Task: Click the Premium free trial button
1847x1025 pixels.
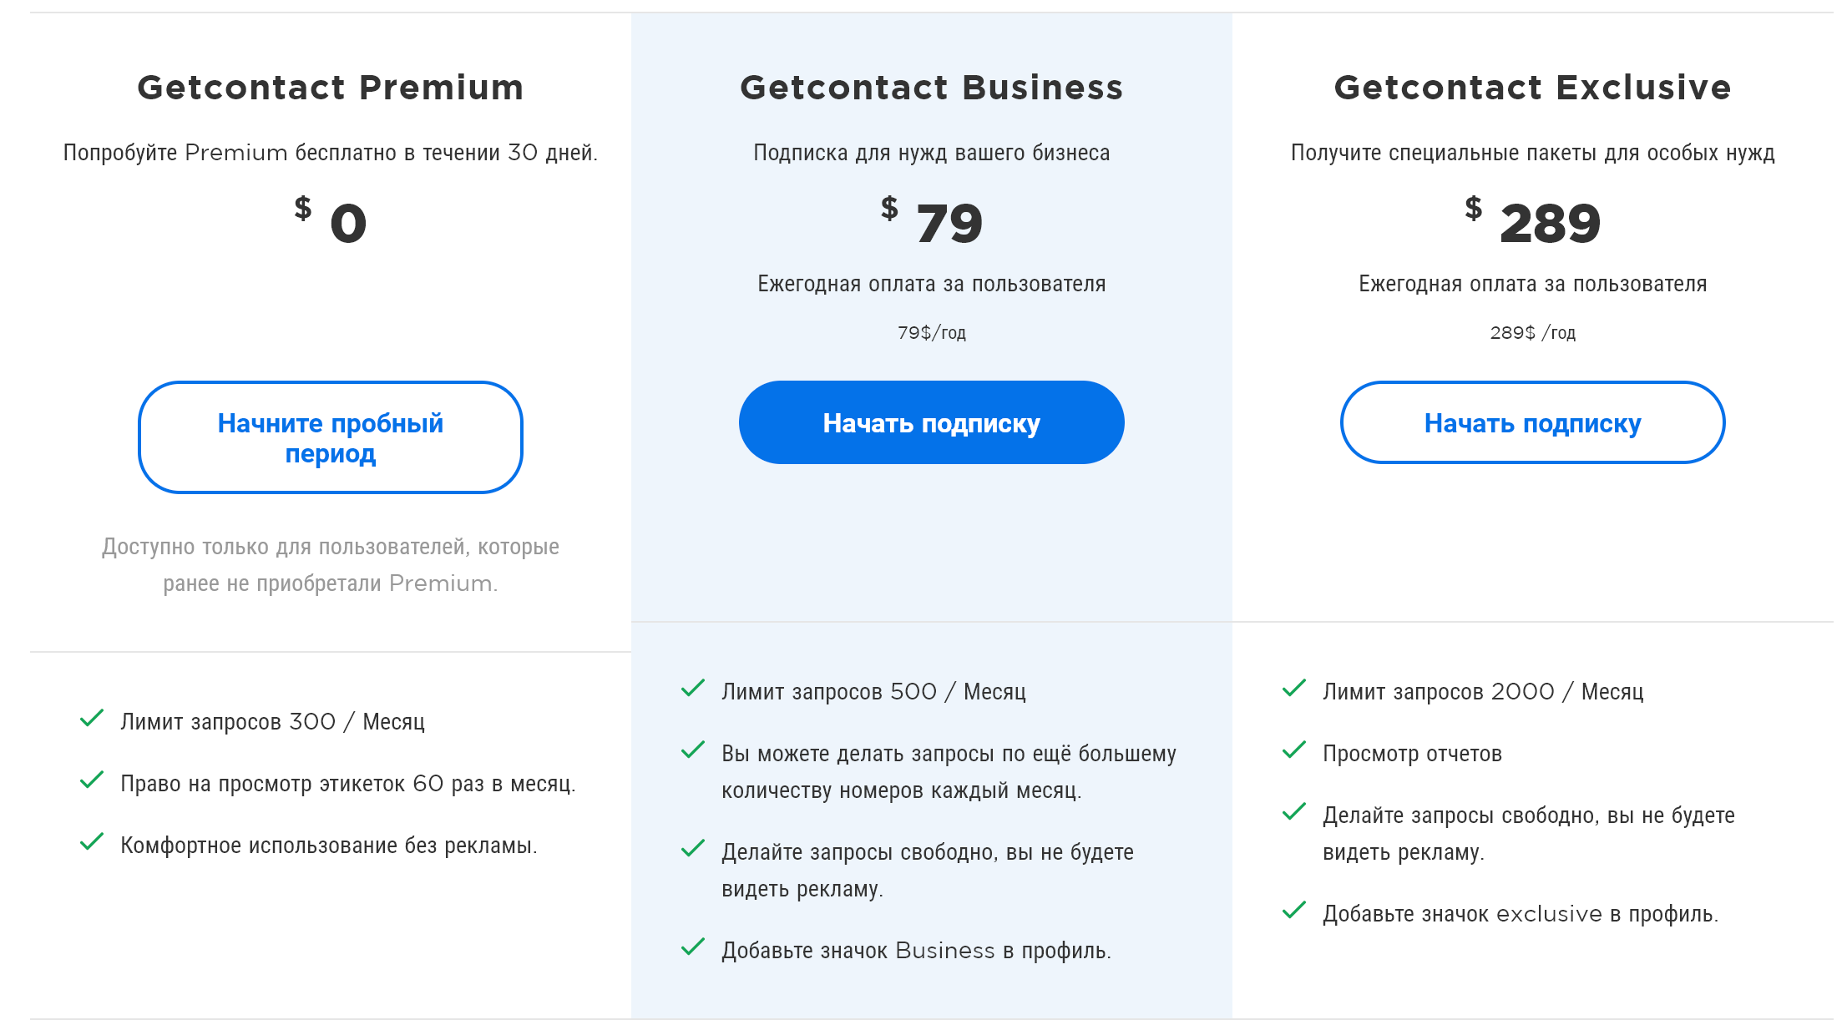Action: pyautogui.click(x=330, y=437)
